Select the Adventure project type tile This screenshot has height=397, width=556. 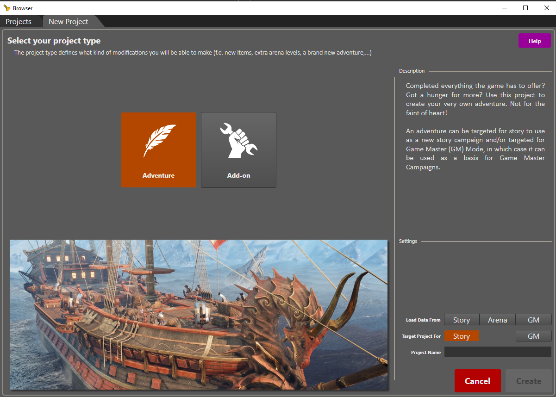tap(158, 150)
